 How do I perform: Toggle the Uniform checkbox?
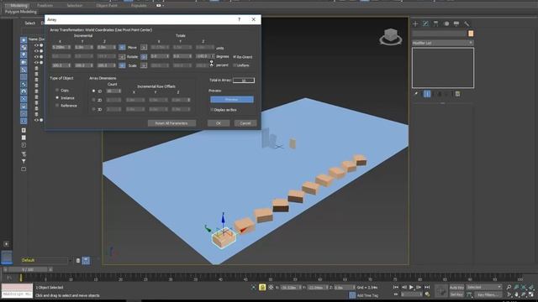point(235,65)
